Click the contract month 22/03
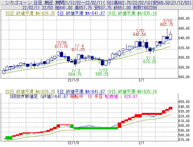This screenshot has height=147, width=193. tap(47, 8)
